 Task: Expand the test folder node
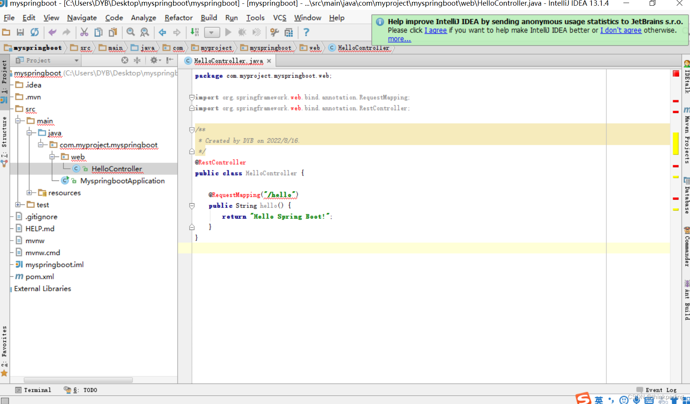click(x=18, y=205)
